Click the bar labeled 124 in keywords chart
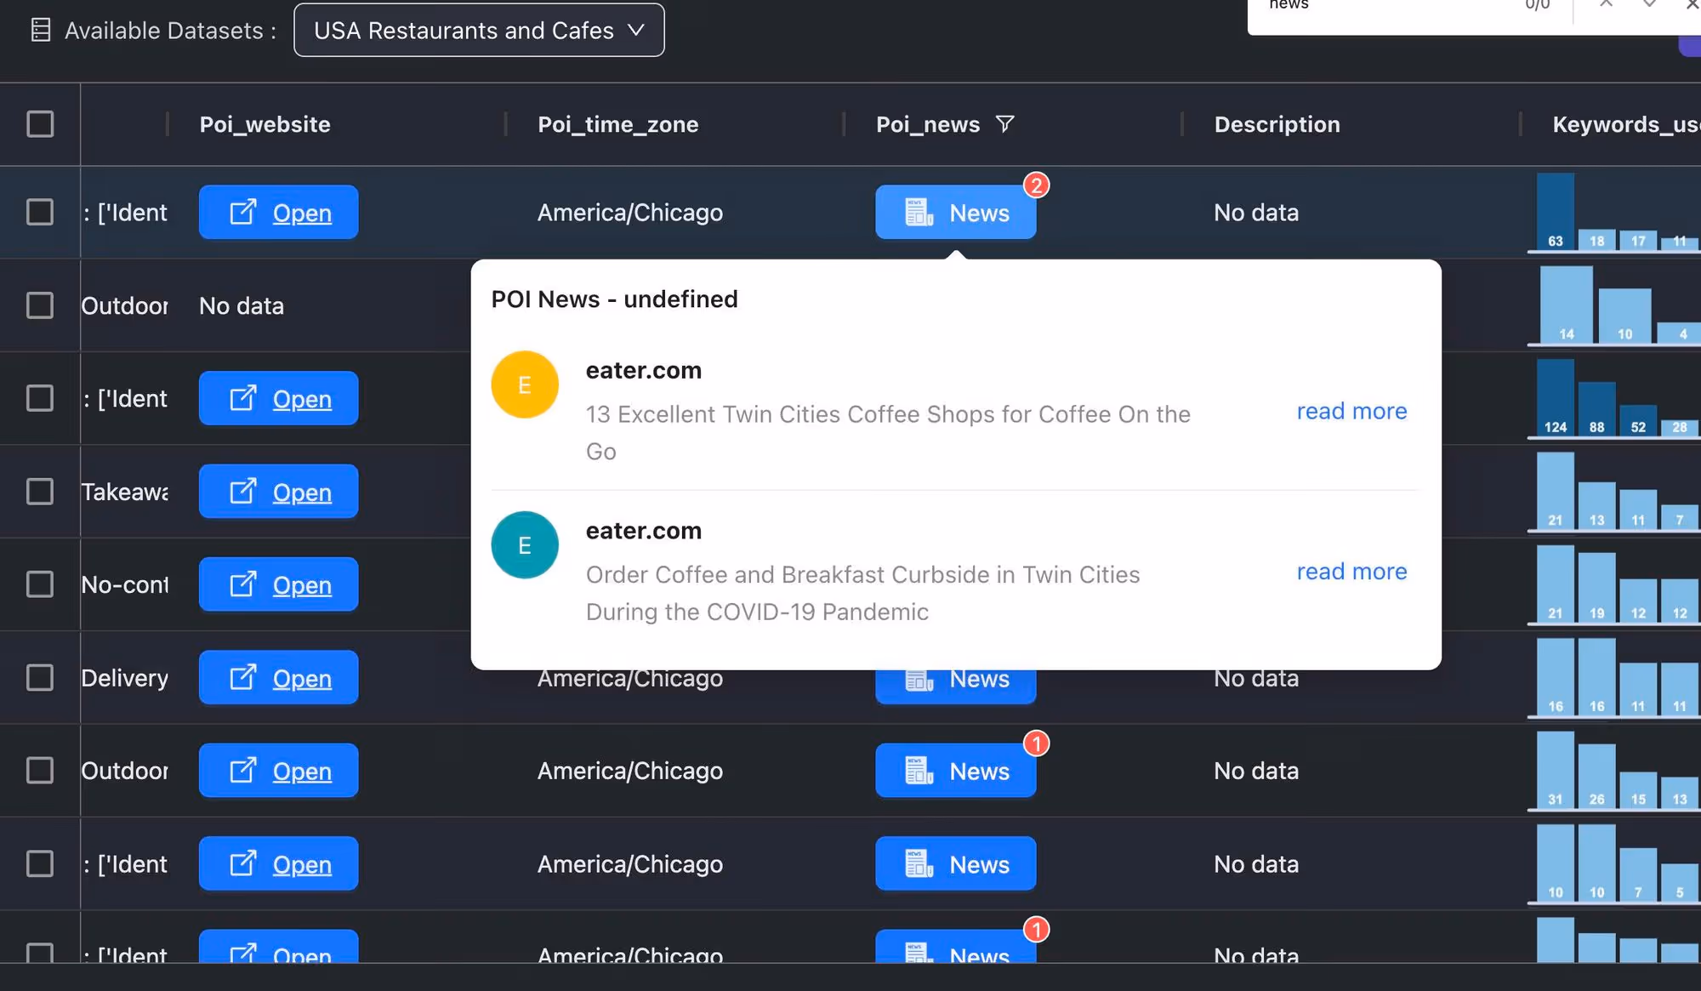The image size is (1701, 991). [1555, 397]
